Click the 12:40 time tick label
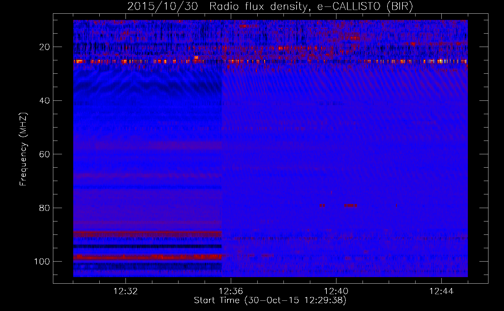Viewport: 504px width, 311px height. coord(336,291)
